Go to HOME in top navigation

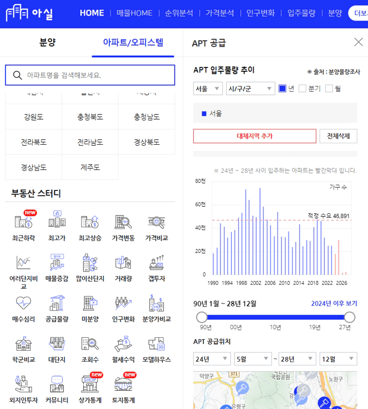coord(92,13)
